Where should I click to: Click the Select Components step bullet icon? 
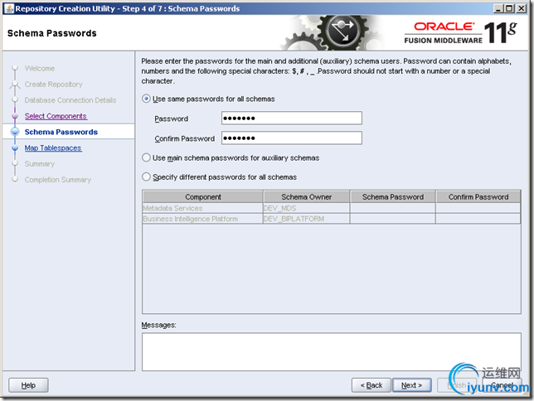tap(15, 116)
